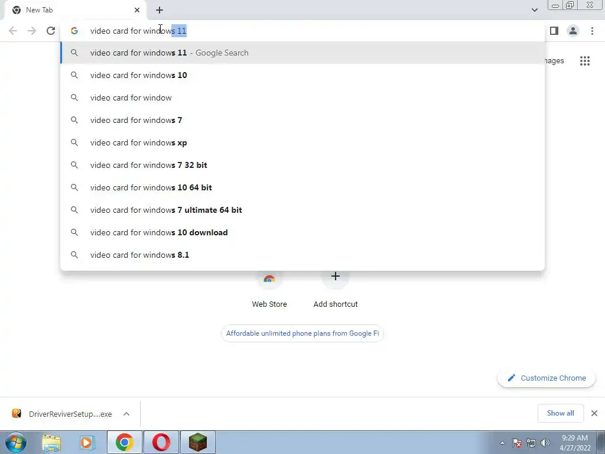
Task: Click the browser back arrow
Action: [13, 31]
